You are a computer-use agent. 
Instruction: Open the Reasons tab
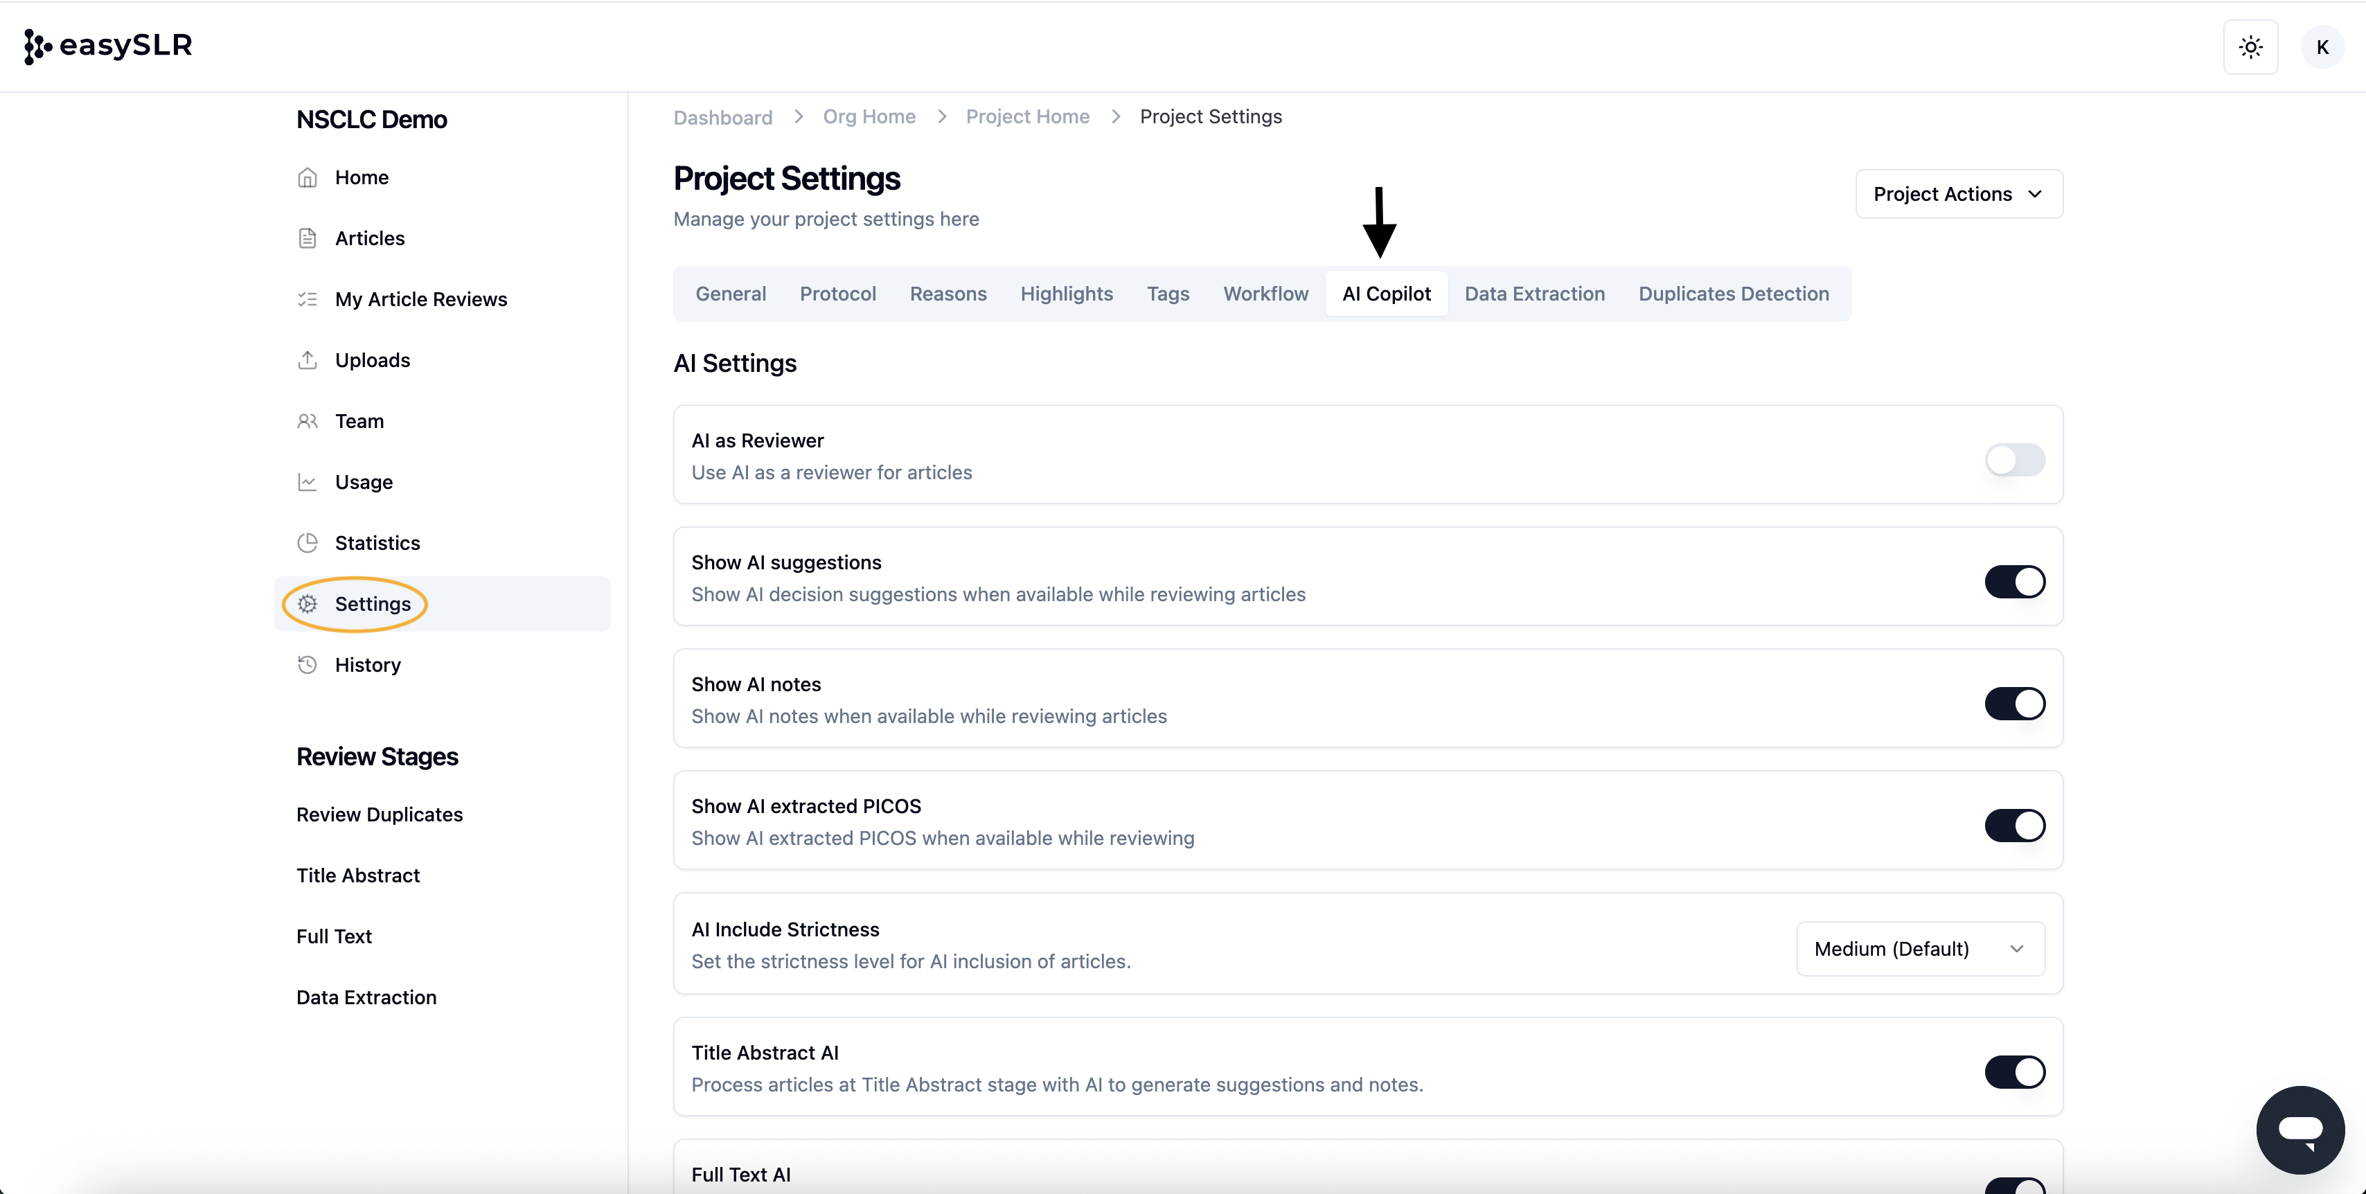pos(948,294)
